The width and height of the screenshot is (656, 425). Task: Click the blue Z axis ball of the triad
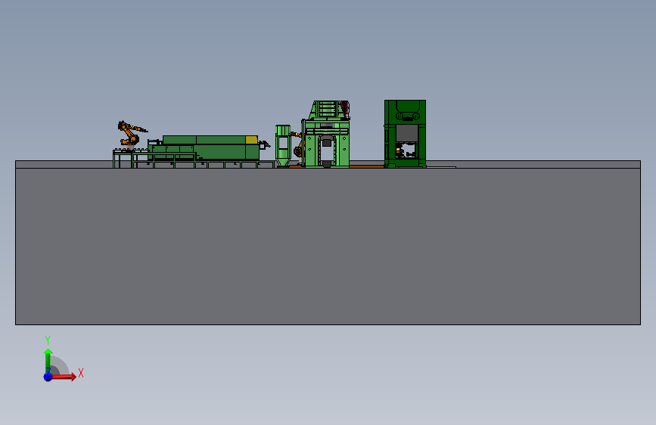tap(48, 377)
